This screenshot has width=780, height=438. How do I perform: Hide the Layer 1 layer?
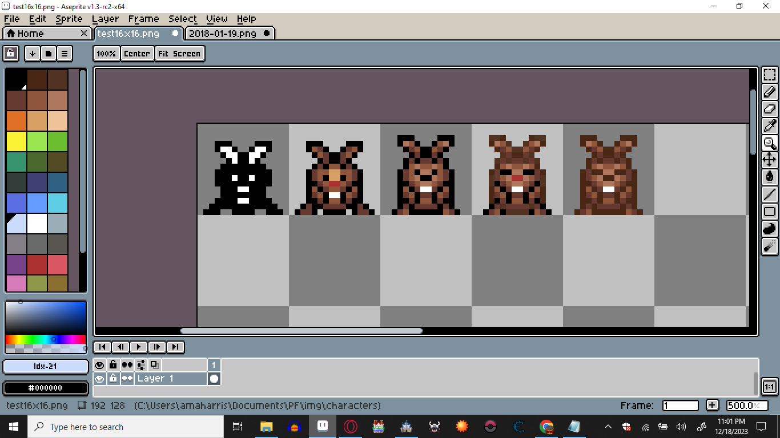click(x=100, y=378)
